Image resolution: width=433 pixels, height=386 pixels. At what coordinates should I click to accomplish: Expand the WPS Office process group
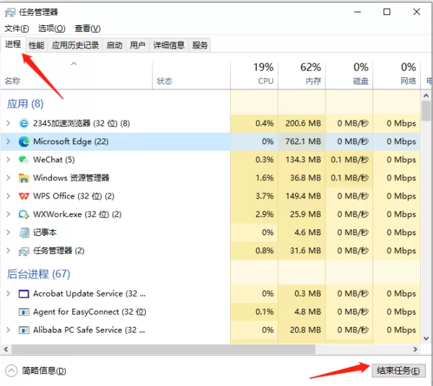[x=8, y=196]
